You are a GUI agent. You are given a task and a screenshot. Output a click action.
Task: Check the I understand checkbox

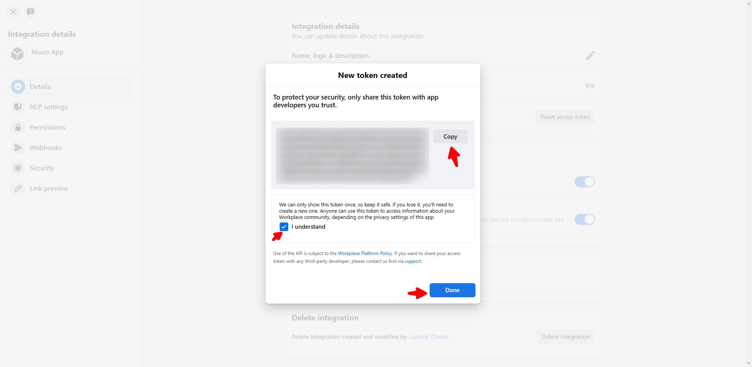[284, 227]
